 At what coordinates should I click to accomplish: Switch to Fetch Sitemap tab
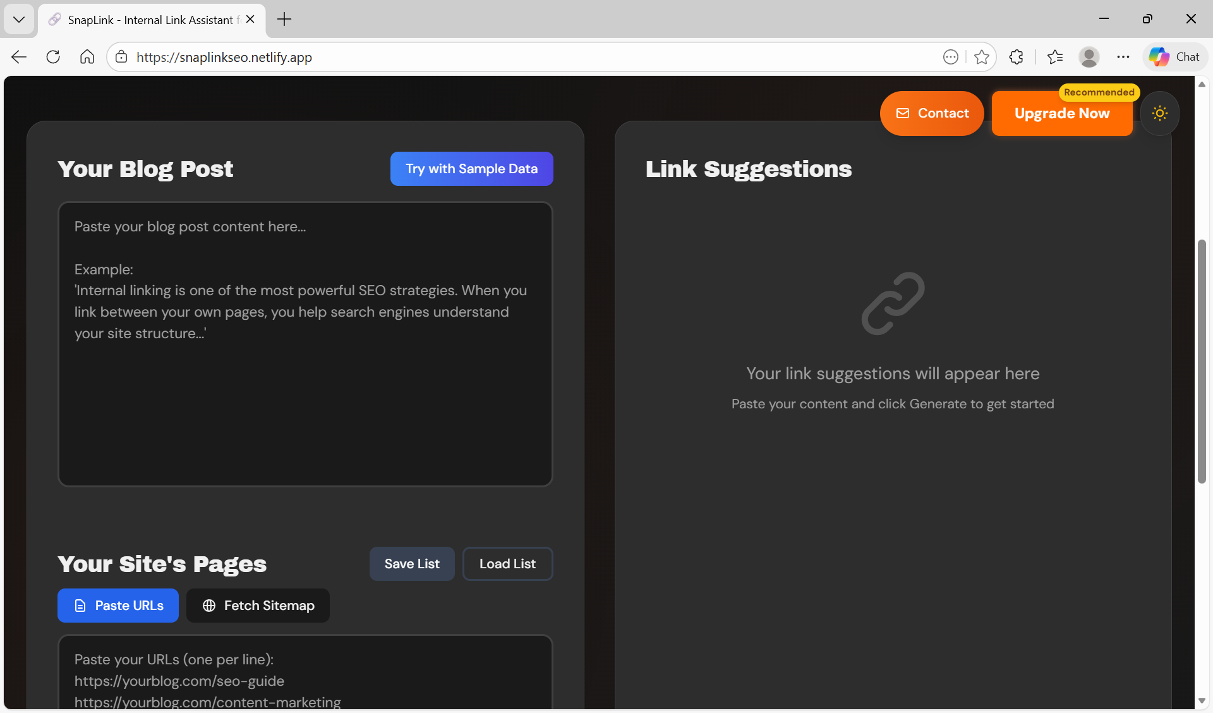pyautogui.click(x=258, y=606)
